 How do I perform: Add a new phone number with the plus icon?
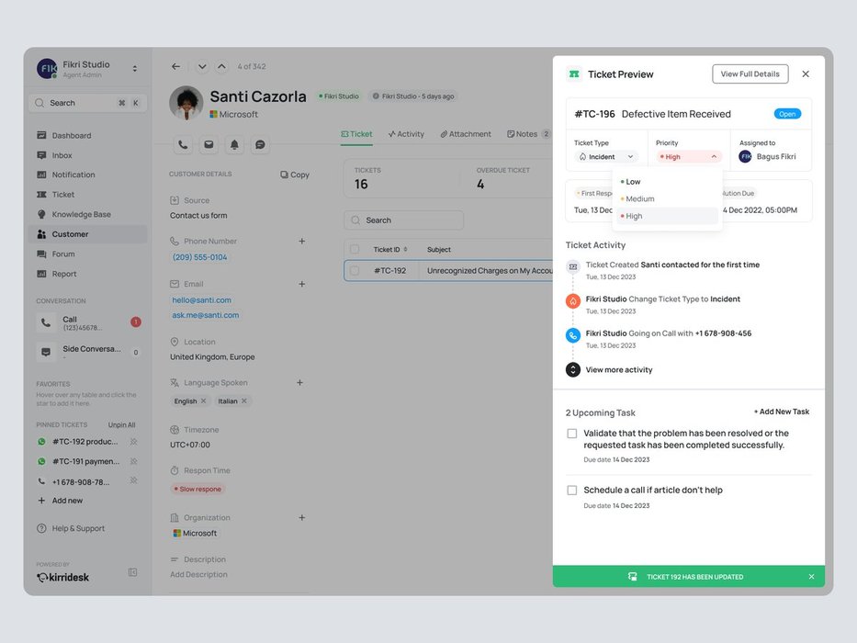click(x=301, y=242)
